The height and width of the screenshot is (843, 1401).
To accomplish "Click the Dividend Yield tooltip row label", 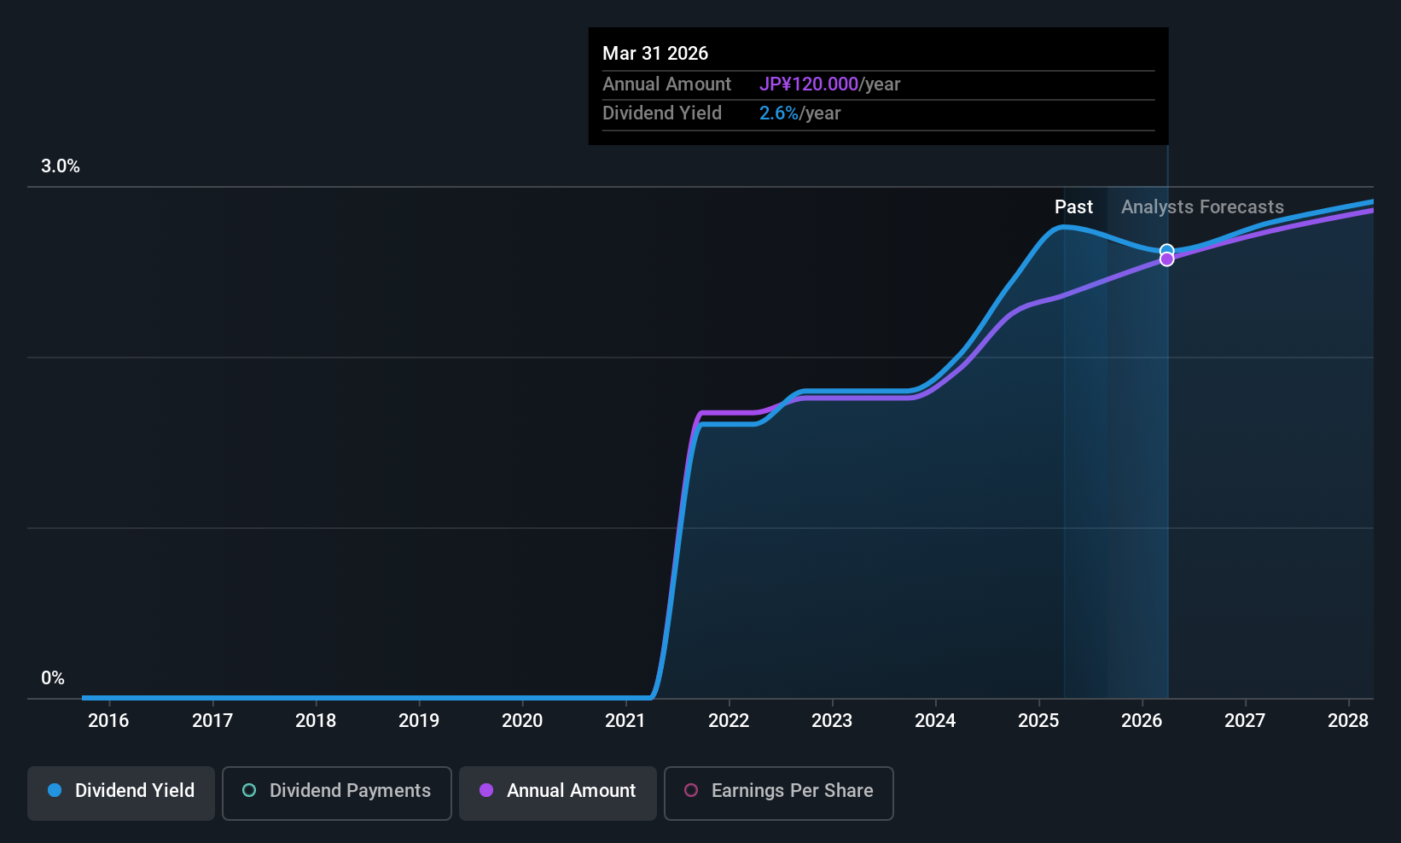I will click(662, 113).
